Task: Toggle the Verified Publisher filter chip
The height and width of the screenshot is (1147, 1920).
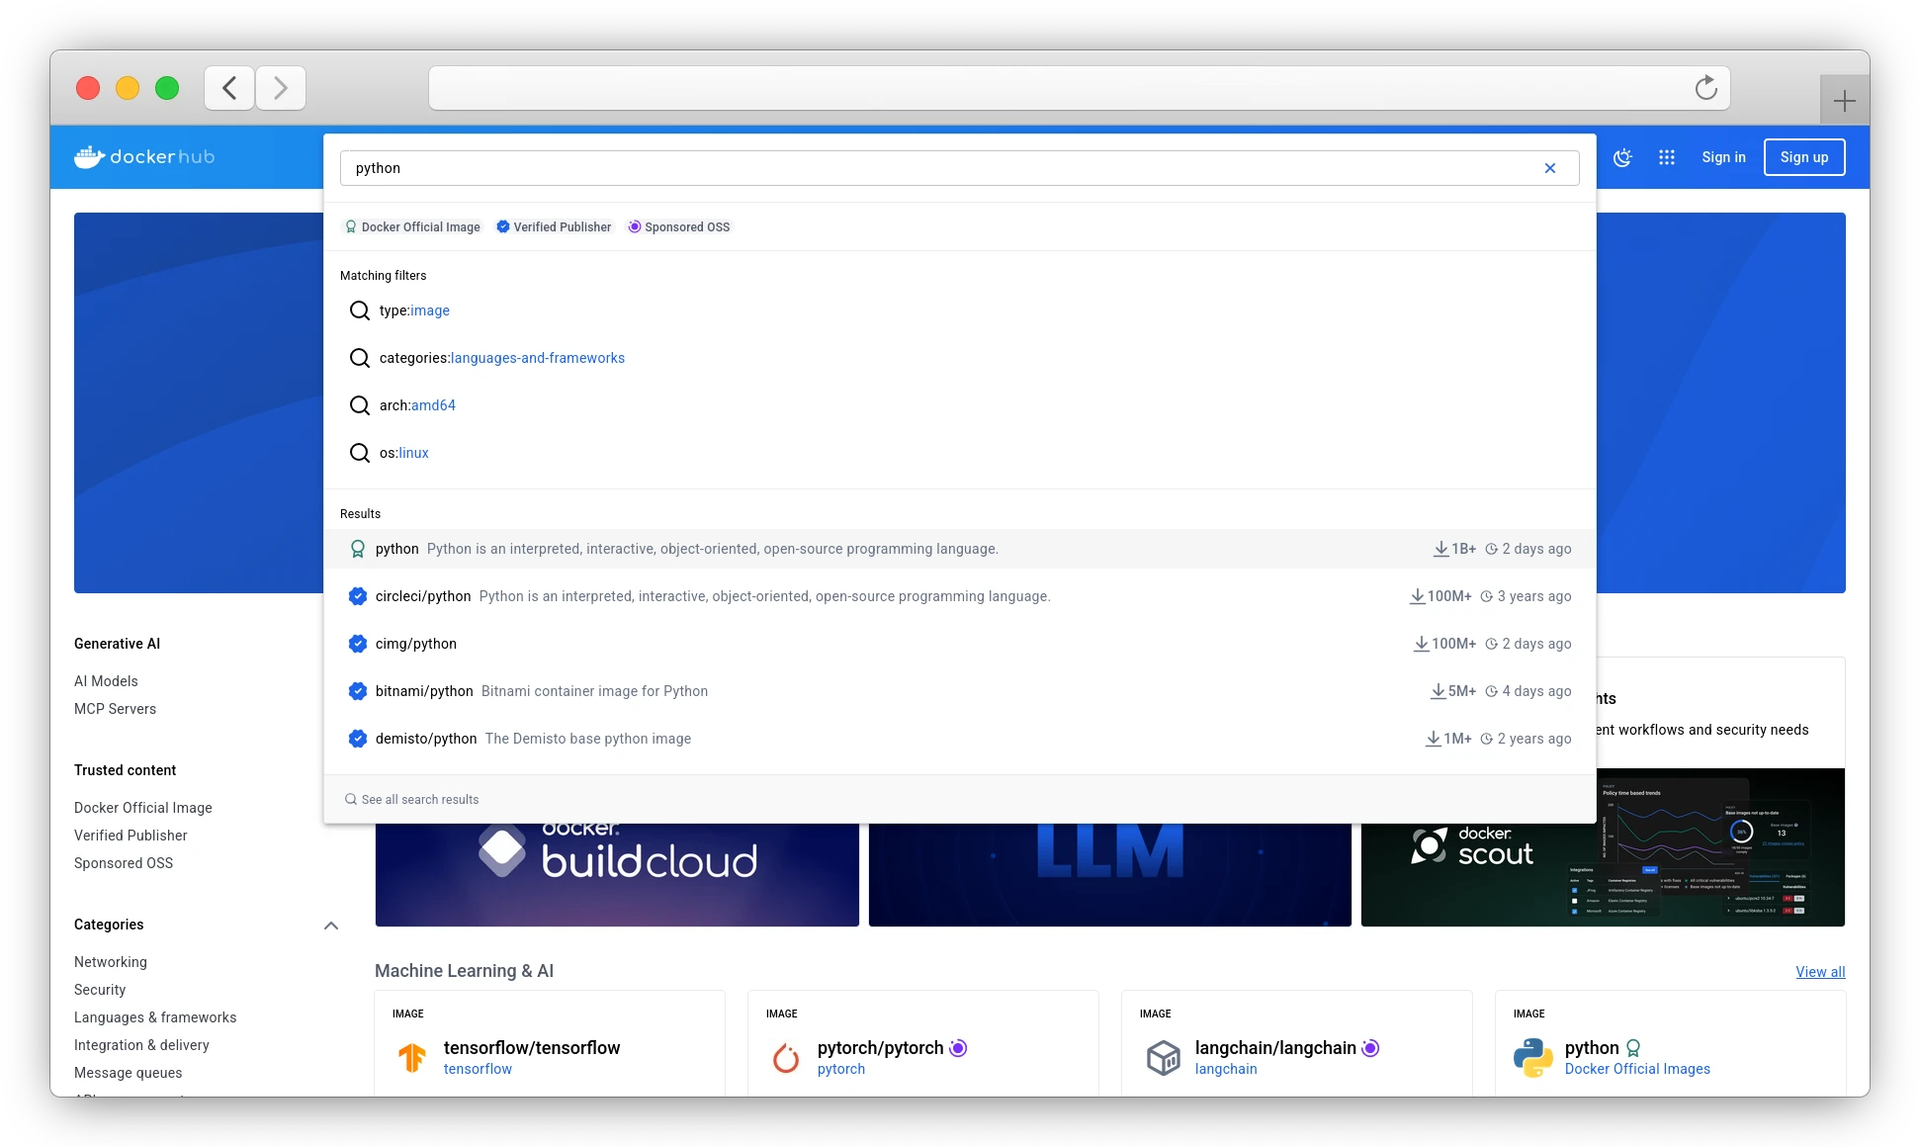Action: pos(554,226)
